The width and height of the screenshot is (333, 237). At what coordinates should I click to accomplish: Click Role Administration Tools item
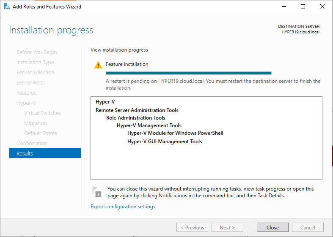click(x=136, y=118)
